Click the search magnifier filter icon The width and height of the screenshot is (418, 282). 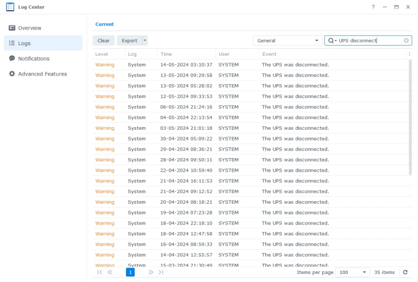pos(332,41)
